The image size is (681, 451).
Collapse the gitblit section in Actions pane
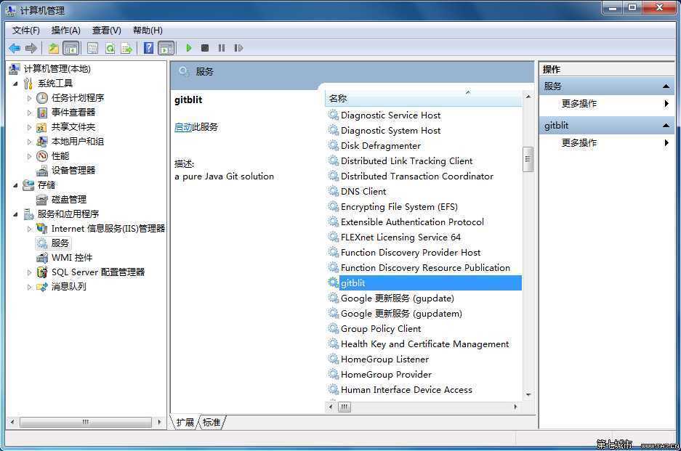click(x=666, y=126)
